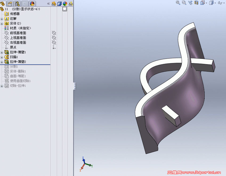
Task: Click the 实体(2) folder icon
Action: click(6, 23)
